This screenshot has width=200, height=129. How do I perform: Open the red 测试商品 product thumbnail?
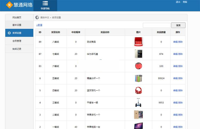pyautogui.click(x=138, y=42)
